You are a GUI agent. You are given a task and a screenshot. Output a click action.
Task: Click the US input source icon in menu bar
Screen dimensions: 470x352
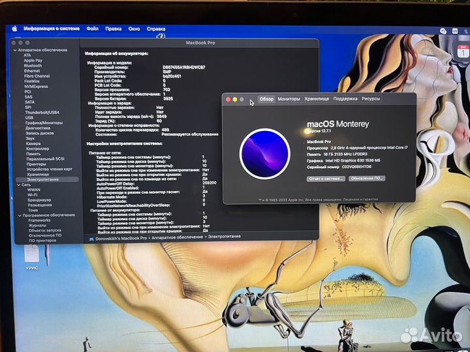(455, 31)
